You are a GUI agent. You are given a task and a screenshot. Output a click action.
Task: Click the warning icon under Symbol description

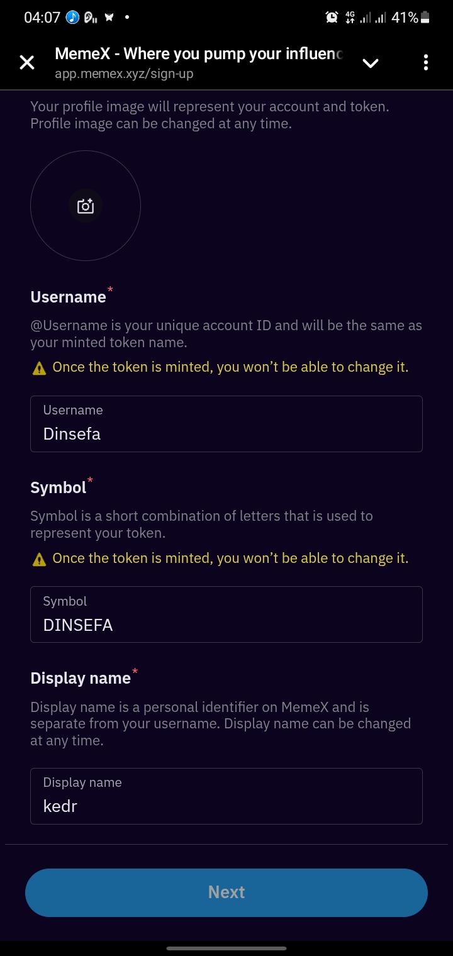(39, 559)
